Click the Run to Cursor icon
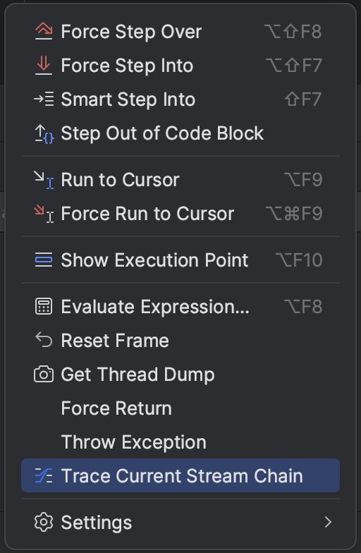Image resolution: width=361 pixels, height=553 pixels. click(x=44, y=180)
